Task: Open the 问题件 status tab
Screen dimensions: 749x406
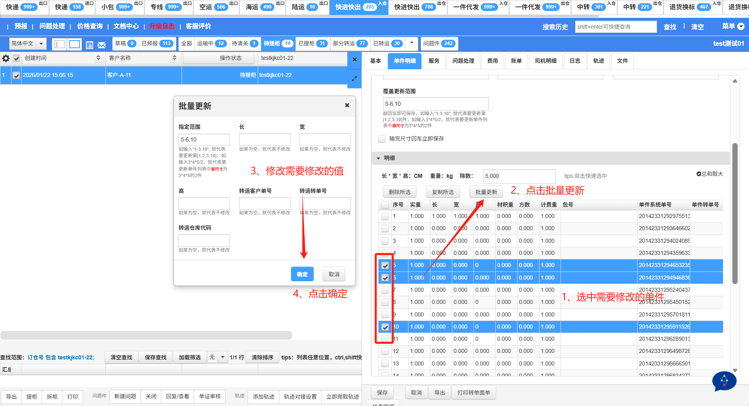Action: [x=439, y=43]
